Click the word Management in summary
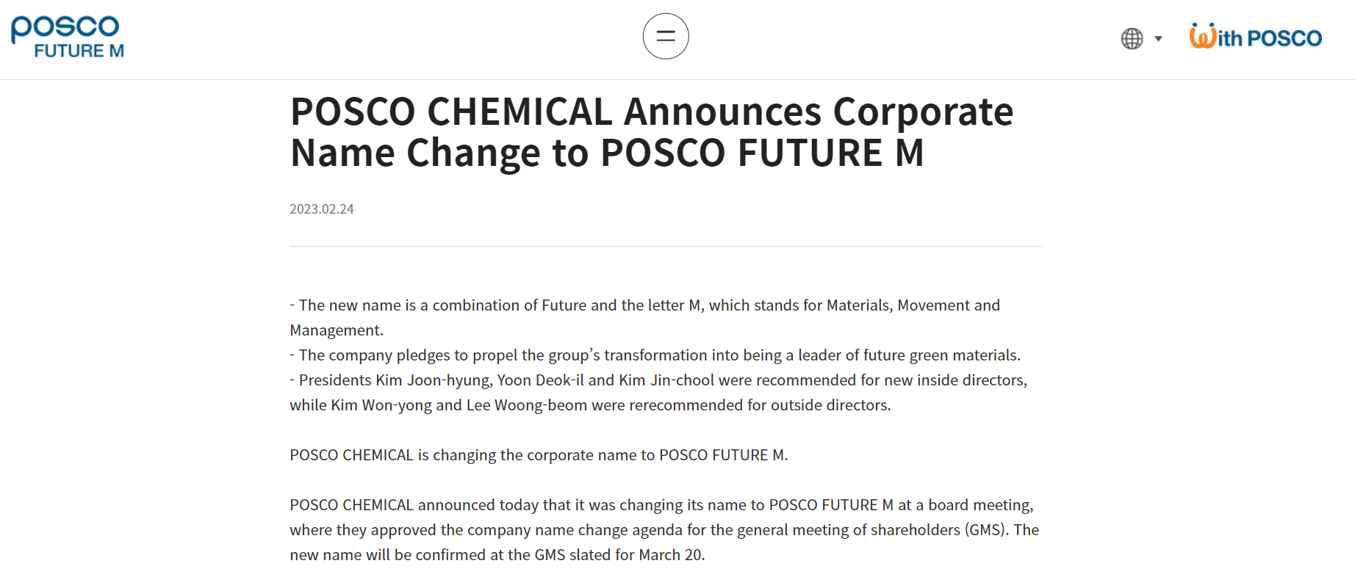The width and height of the screenshot is (1355, 580). 336,330
